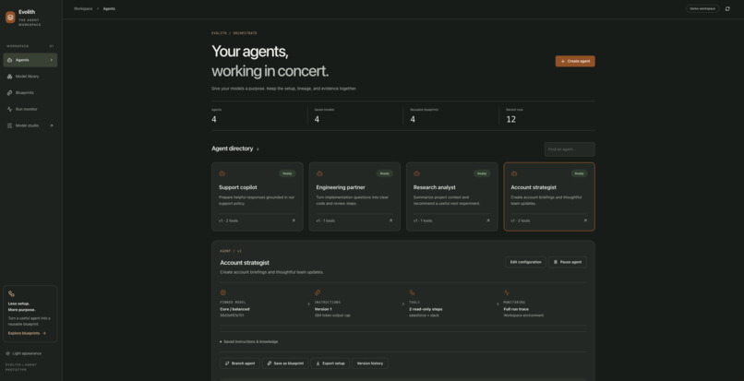Open Account strategist via its arrow icon

tap(585, 220)
